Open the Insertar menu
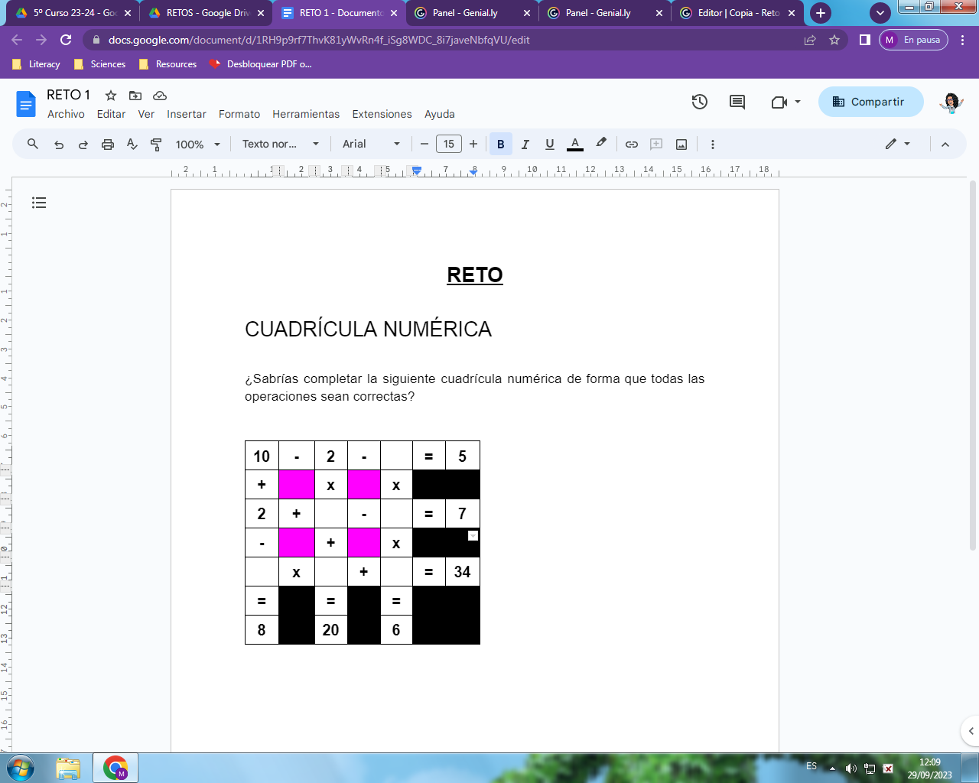Screen dimensions: 979x783 [x=187, y=114]
